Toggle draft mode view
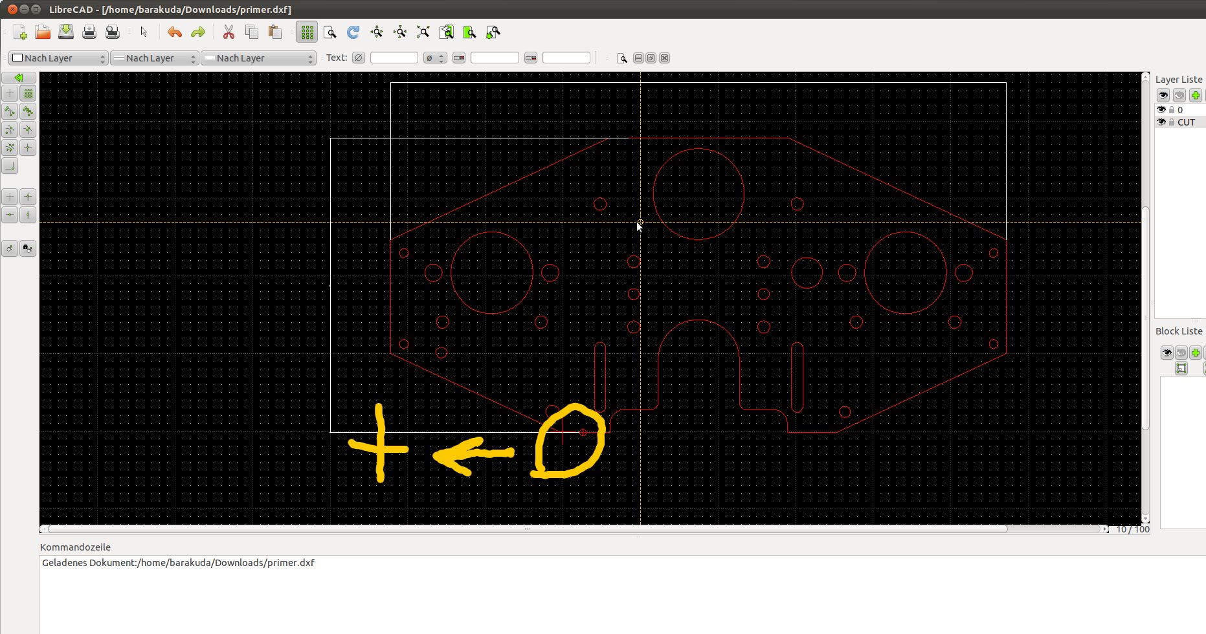This screenshot has width=1206, height=634. tap(330, 32)
